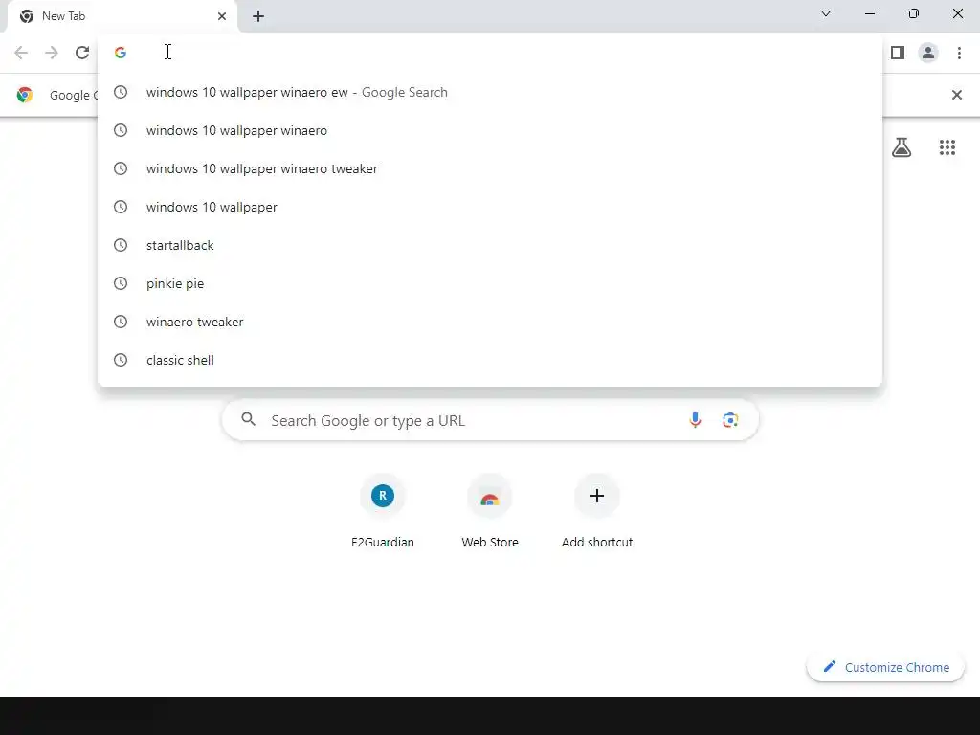Click clock icon beside pinkie pie
The height and width of the screenshot is (735, 980).
click(121, 283)
